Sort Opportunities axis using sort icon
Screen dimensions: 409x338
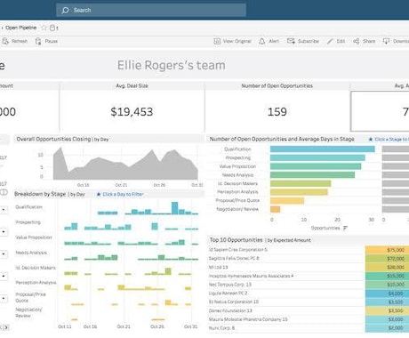coord(345,228)
